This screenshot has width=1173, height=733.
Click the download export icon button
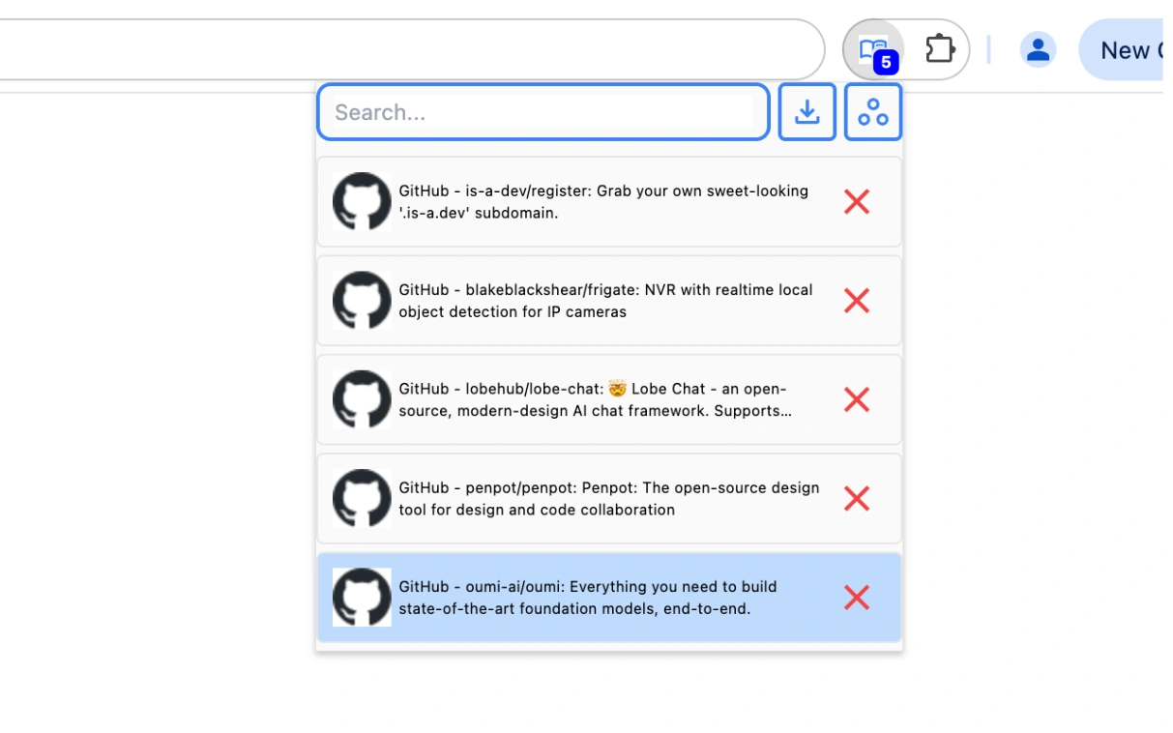(807, 112)
